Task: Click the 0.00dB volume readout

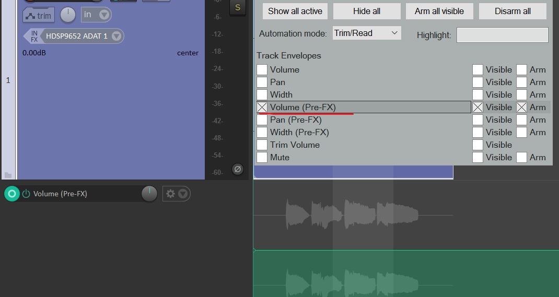Action: (34, 53)
